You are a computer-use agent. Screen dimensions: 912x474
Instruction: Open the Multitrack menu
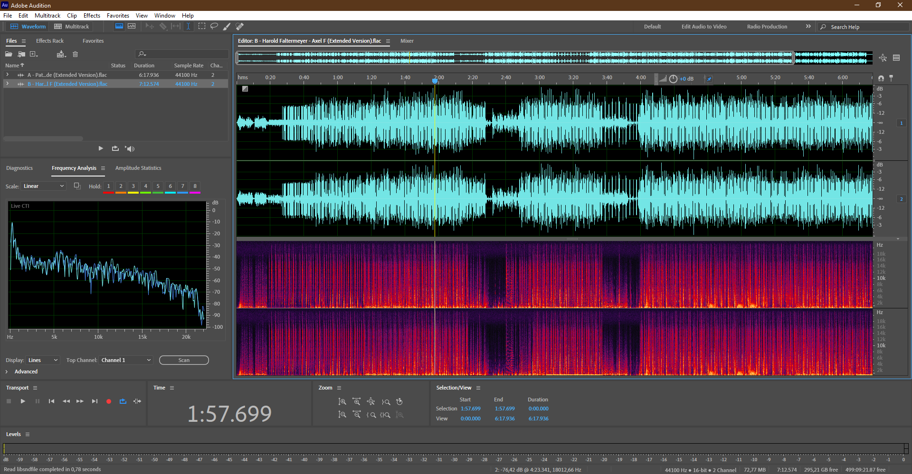coord(47,15)
